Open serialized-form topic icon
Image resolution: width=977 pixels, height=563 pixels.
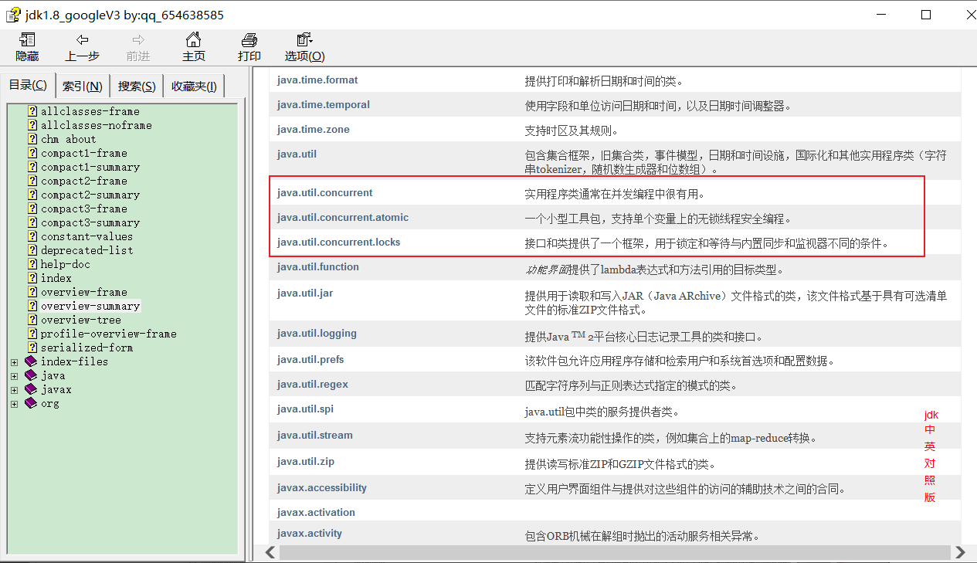coord(32,348)
